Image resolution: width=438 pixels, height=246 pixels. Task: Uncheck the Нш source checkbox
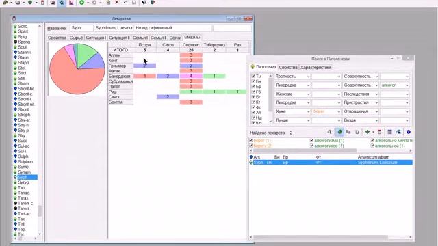click(253, 118)
